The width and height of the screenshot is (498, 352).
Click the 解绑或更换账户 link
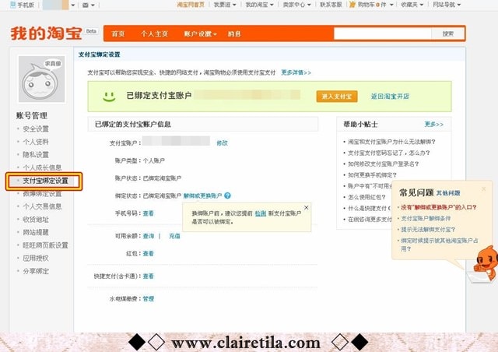coord(202,195)
